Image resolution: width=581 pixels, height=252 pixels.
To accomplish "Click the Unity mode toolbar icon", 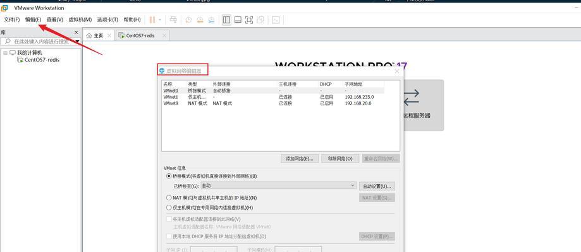I will click(x=260, y=20).
